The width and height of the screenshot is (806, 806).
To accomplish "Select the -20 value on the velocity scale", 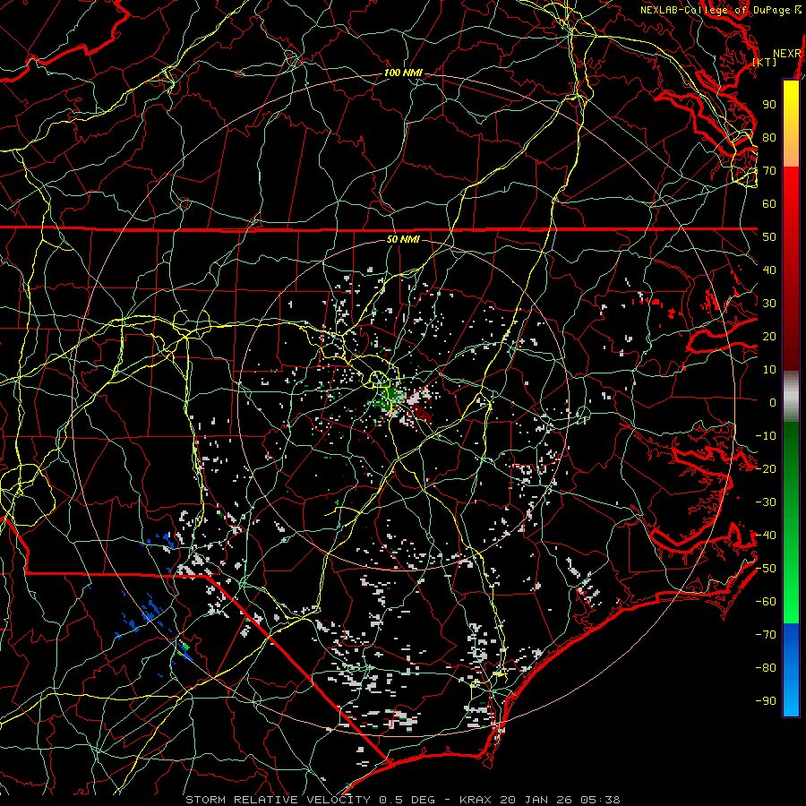I will pyautogui.click(x=766, y=469).
